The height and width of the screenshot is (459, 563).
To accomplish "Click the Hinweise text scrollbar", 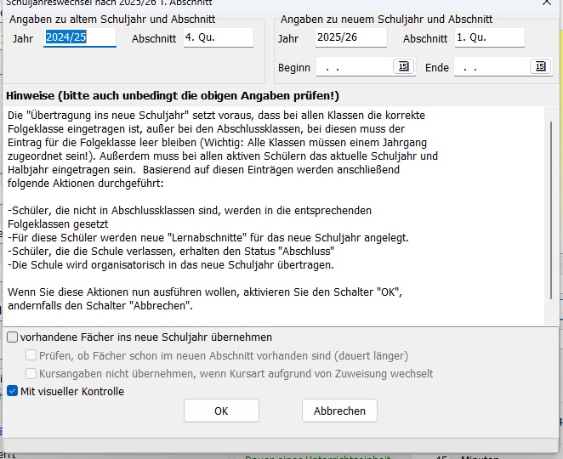I will (x=551, y=210).
